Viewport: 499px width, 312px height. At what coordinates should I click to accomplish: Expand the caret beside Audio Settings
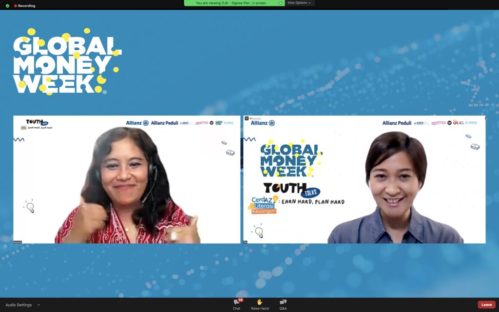pyautogui.click(x=39, y=305)
